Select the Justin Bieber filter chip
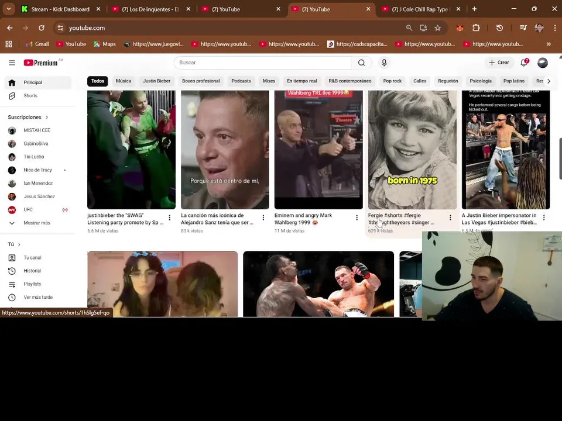Image resolution: width=562 pixels, height=421 pixels. [x=157, y=81]
